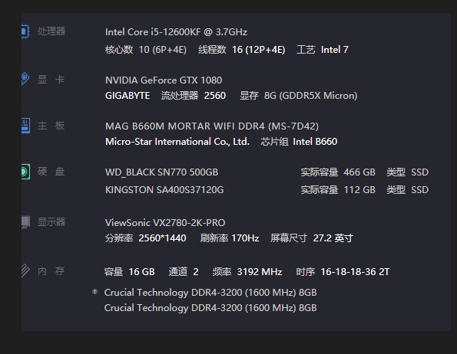
Task: Select the 显卡 category label
Action: pyautogui.click(x=51, y=80)
